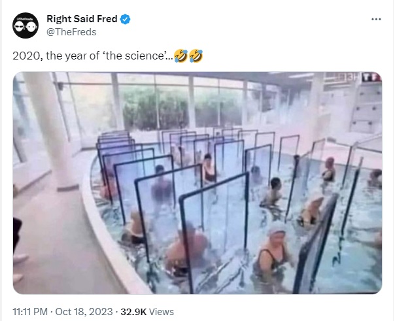Click the 13H watermark in the photo
395x321 pixels.
[x=350, y=77]
